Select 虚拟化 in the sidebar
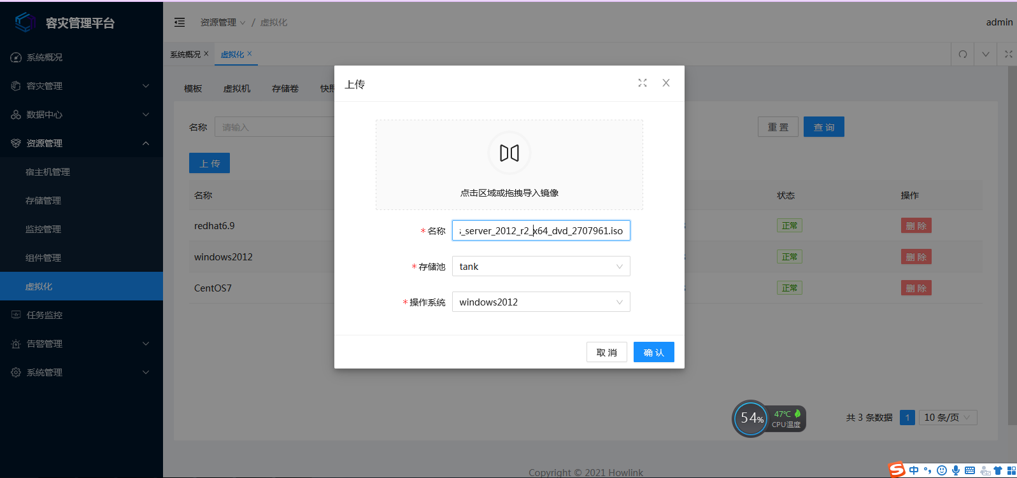 point(82,286)
